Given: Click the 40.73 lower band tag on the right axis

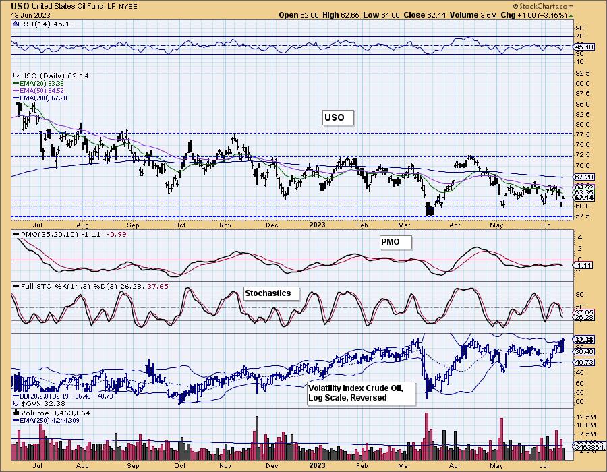Looking at the screenshot, I should 585,363.
